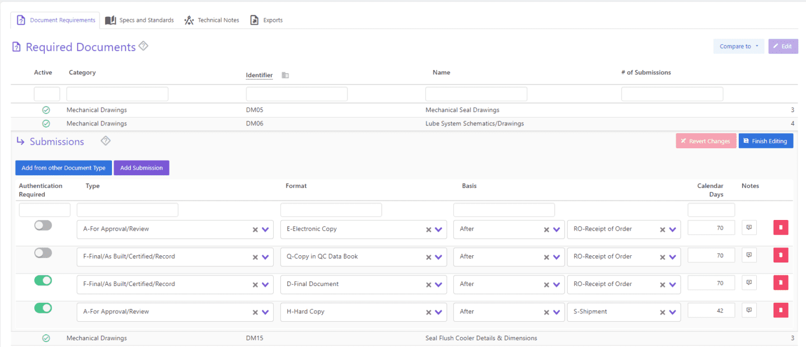This screenshot has height=347, width=806.
Task: Open notes for the Q-Copy in QC Data Book row
Action: 749,255
